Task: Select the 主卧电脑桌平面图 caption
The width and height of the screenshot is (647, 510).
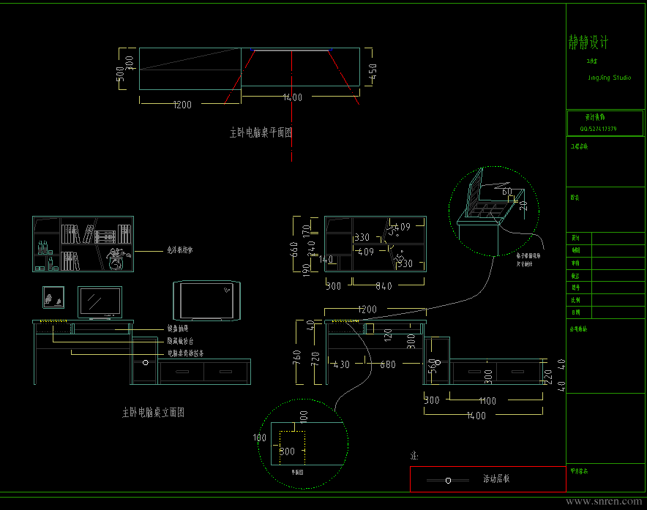Action: pos(261,132)
